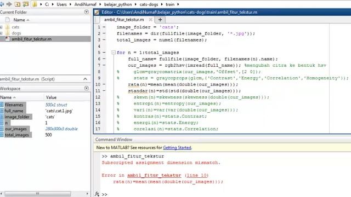Close the ambil_fitur_tekstur.m editor tab
This screenshot has height=197, width=351.
[x=151, y=20]
